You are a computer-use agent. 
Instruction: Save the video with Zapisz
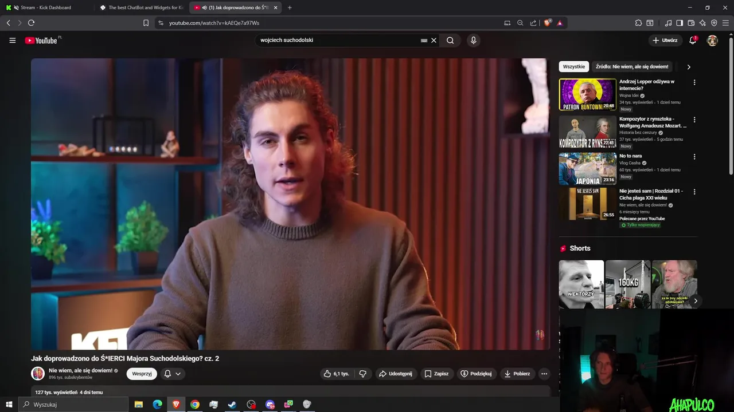pyautogui.click(x=436, y=374)
